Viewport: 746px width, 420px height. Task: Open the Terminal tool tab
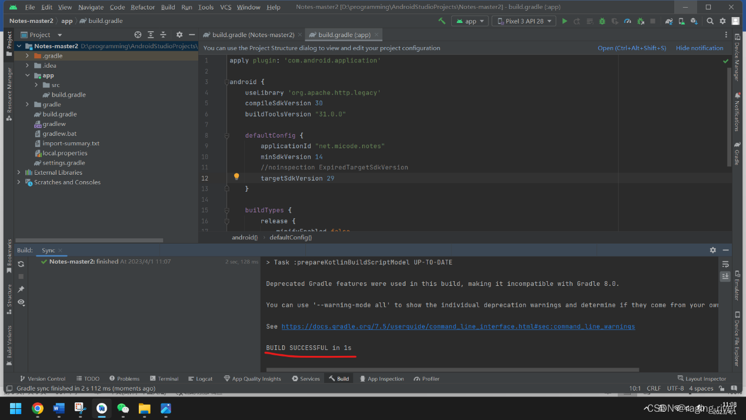[164, 379]
